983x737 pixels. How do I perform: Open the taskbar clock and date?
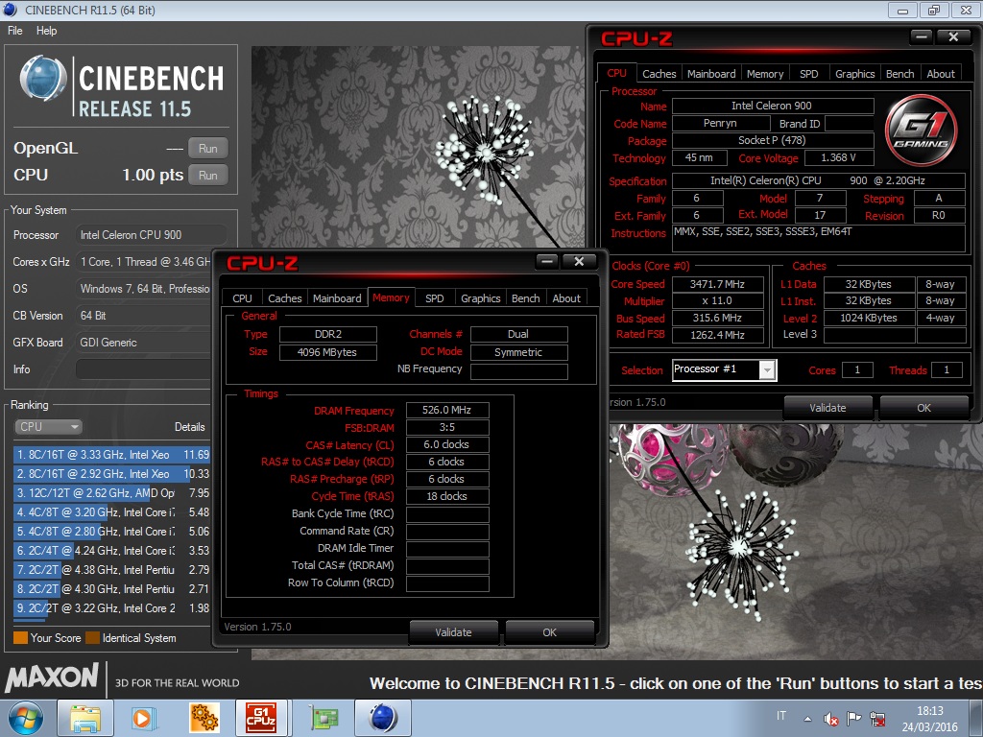[929, 719]
